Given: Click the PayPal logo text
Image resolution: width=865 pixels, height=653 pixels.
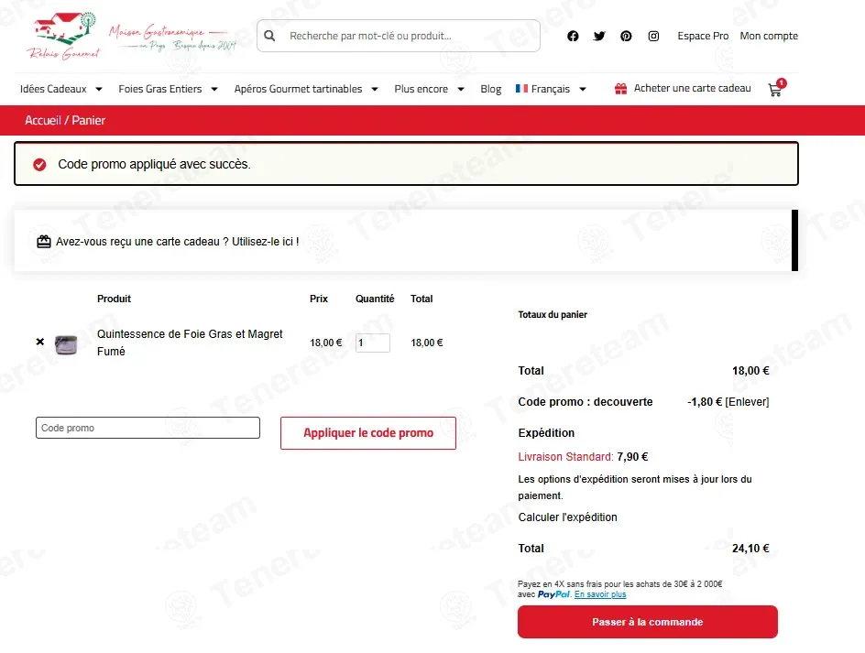Looking at the screenshot, I should pos(553,594).
